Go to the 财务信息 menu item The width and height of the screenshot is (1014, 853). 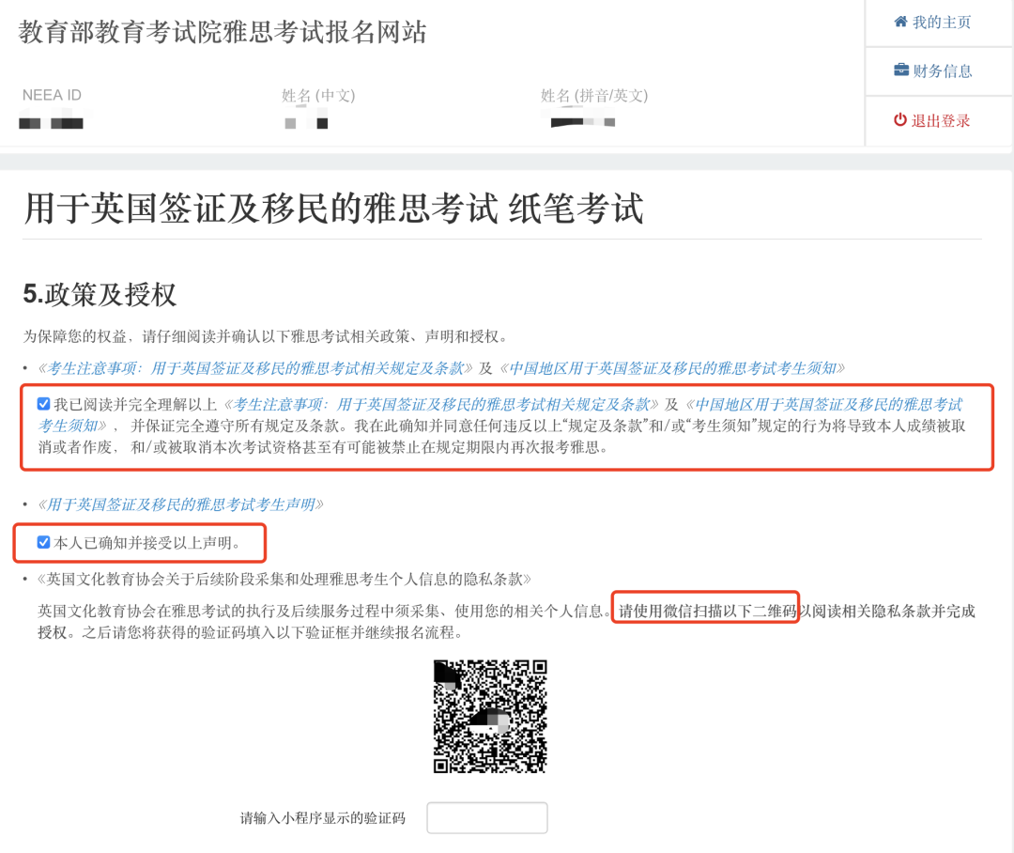click(x=942, y=70)
